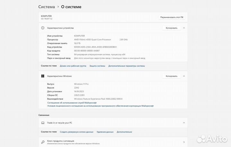Open Соглашение об использовании служб Майкрософт
This screenshot has height=147, width=231.
(74, 102)
